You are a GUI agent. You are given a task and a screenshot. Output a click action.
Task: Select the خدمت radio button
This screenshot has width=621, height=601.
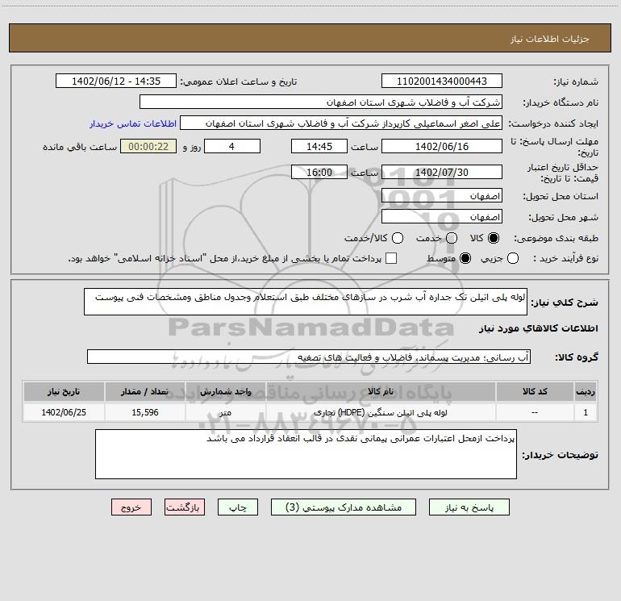[x=452, y=238]
